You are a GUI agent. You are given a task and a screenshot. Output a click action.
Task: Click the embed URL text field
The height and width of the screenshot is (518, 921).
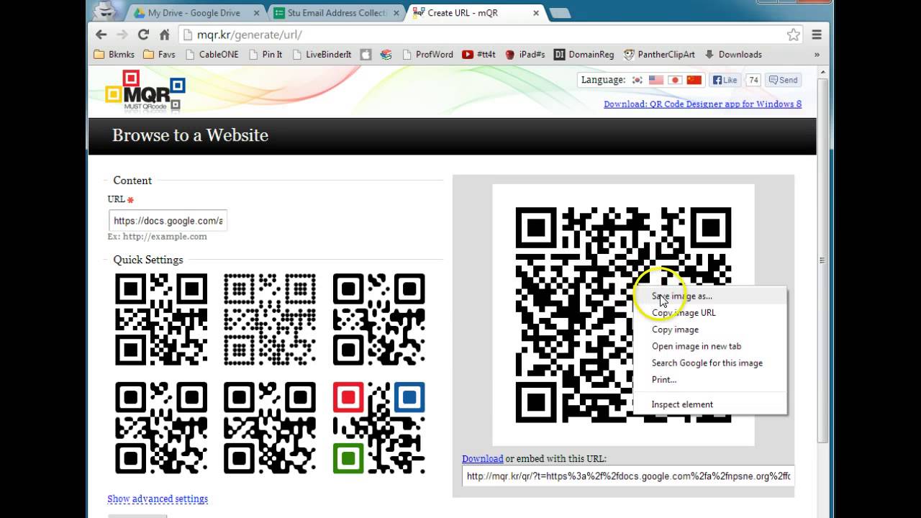[628, 476]
